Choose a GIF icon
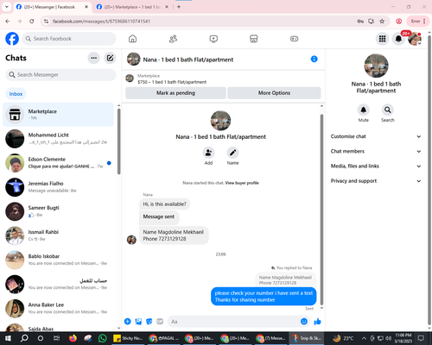The height and width of the screenshot is (345, 432). [x=160, y=322]
